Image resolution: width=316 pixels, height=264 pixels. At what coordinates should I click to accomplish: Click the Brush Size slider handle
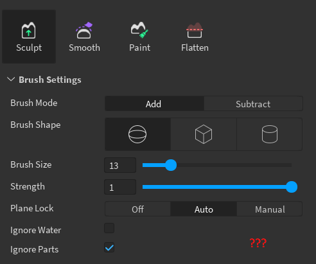pyautogui.click(x=171, y=165)
